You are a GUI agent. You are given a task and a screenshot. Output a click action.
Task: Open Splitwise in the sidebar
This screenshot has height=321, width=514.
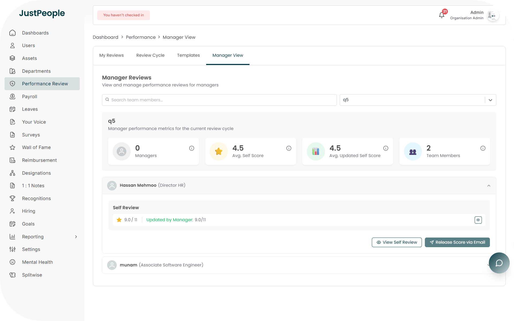32,275
